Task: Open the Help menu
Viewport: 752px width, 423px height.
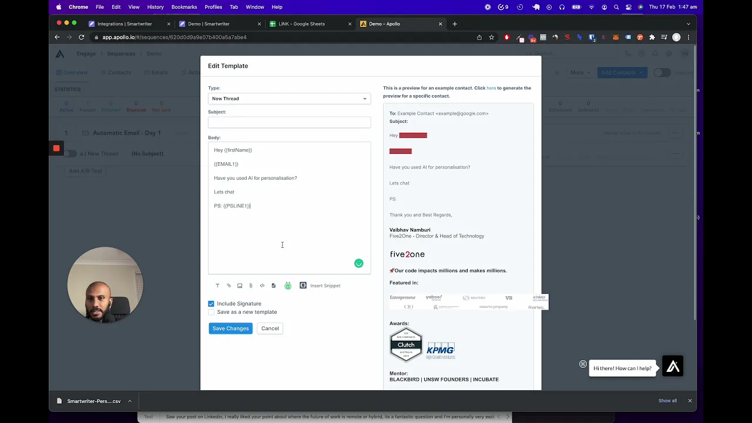Action: (x=277, y=7)
